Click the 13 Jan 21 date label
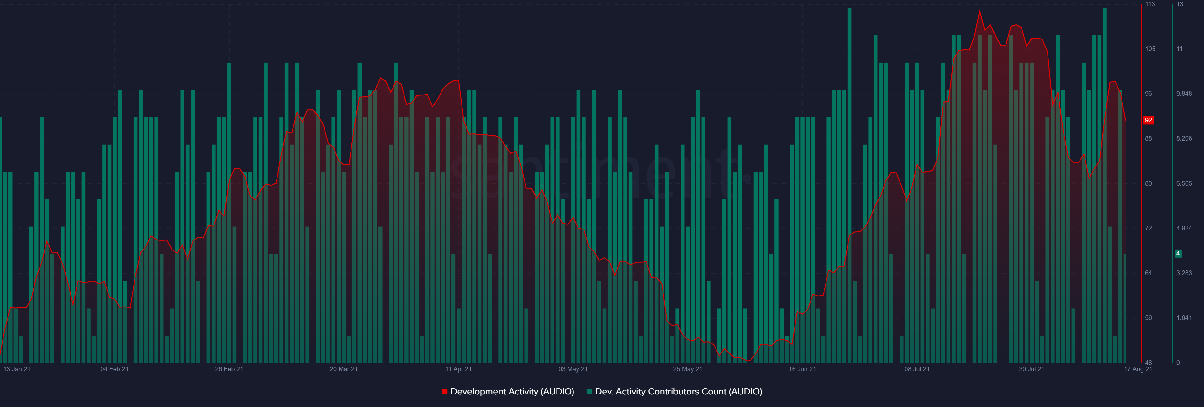The image size is (1204, 407). (17, 369)
